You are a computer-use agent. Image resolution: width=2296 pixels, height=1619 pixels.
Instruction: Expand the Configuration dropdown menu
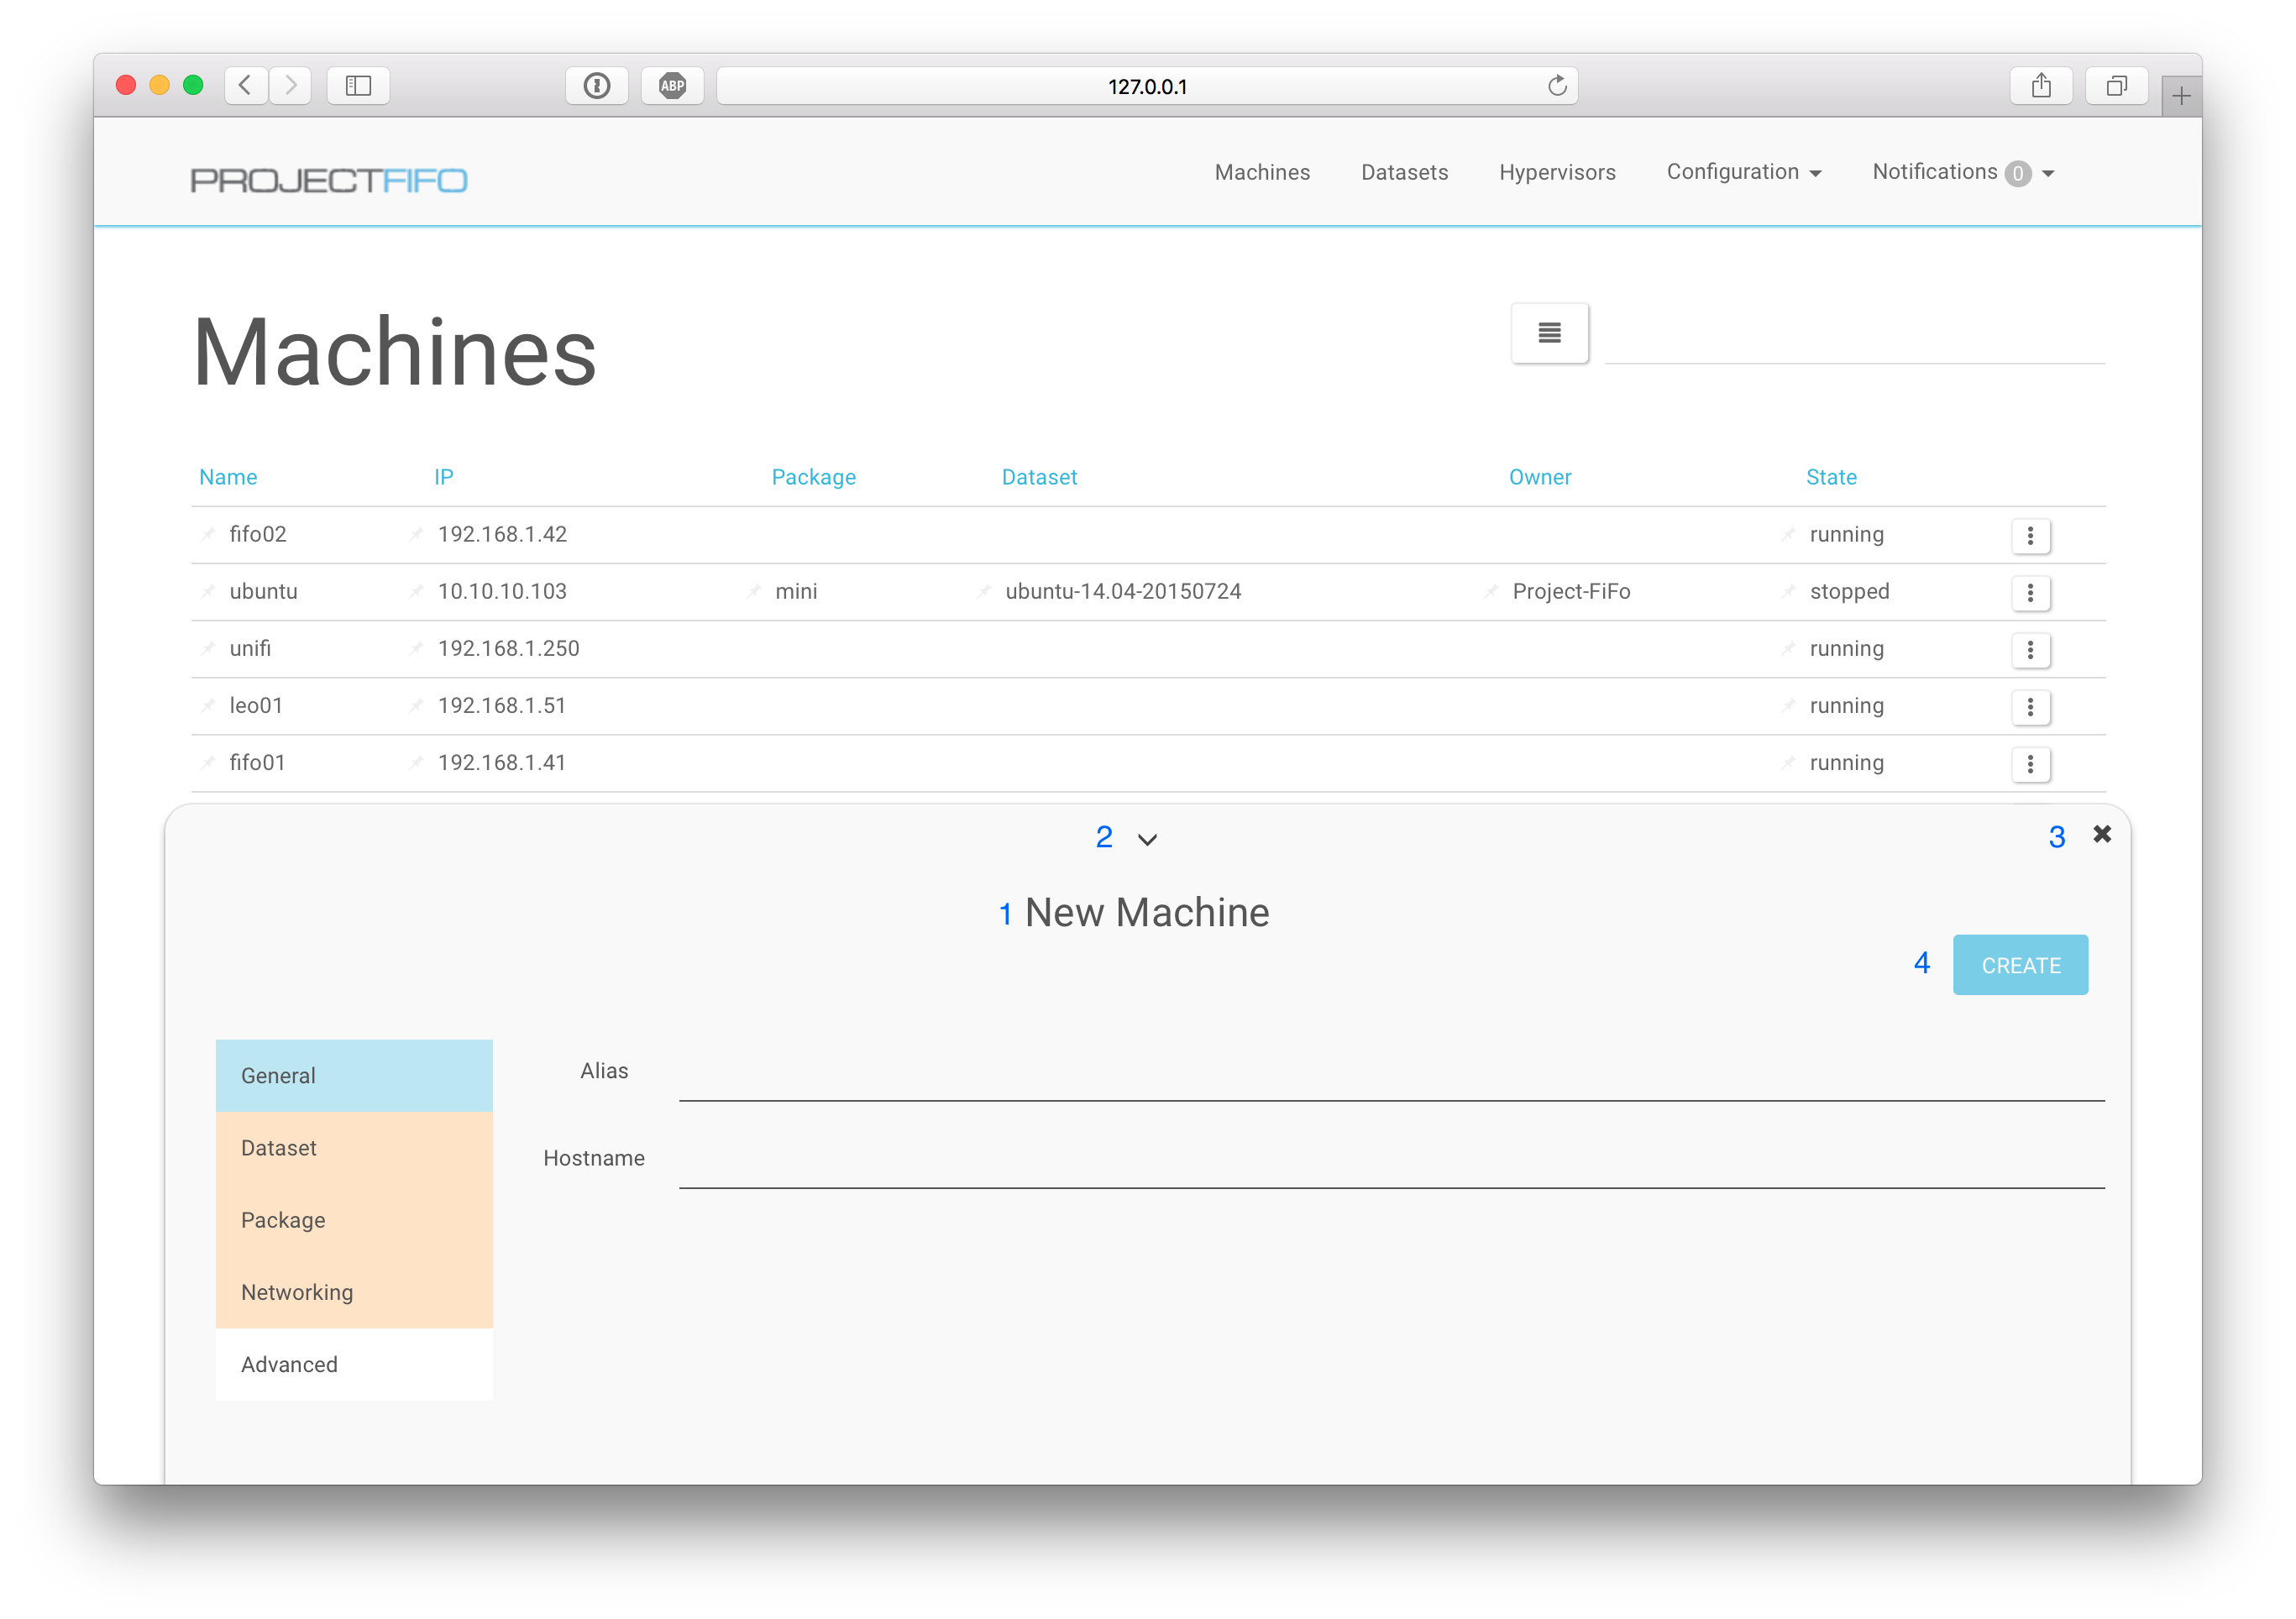point(1743,172)
